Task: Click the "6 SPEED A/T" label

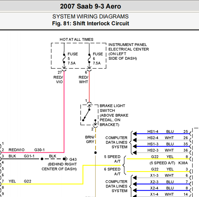Action: [x=112, y=171]
